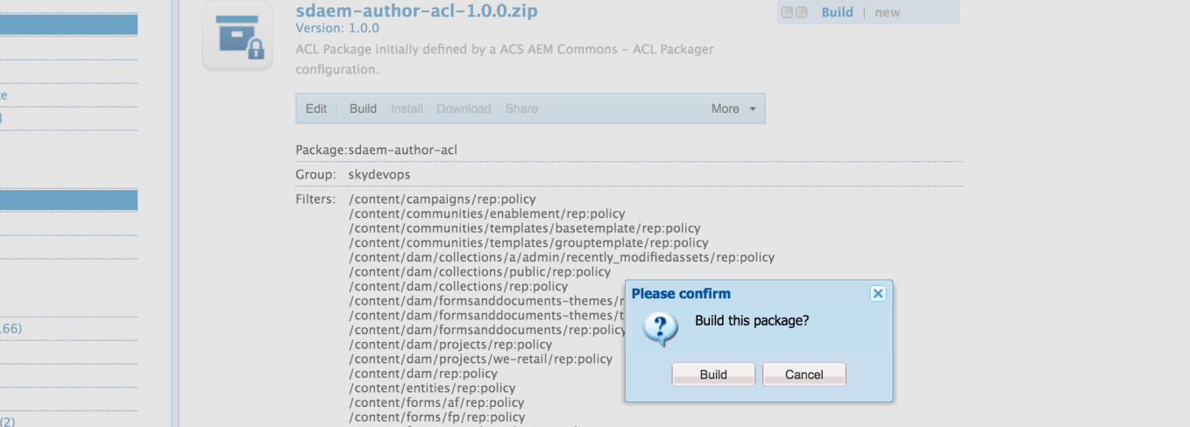The height and width of the screenshot is (427, 1190).
Task: Click the dropdown arrow next to More
Action: point(752,109)
